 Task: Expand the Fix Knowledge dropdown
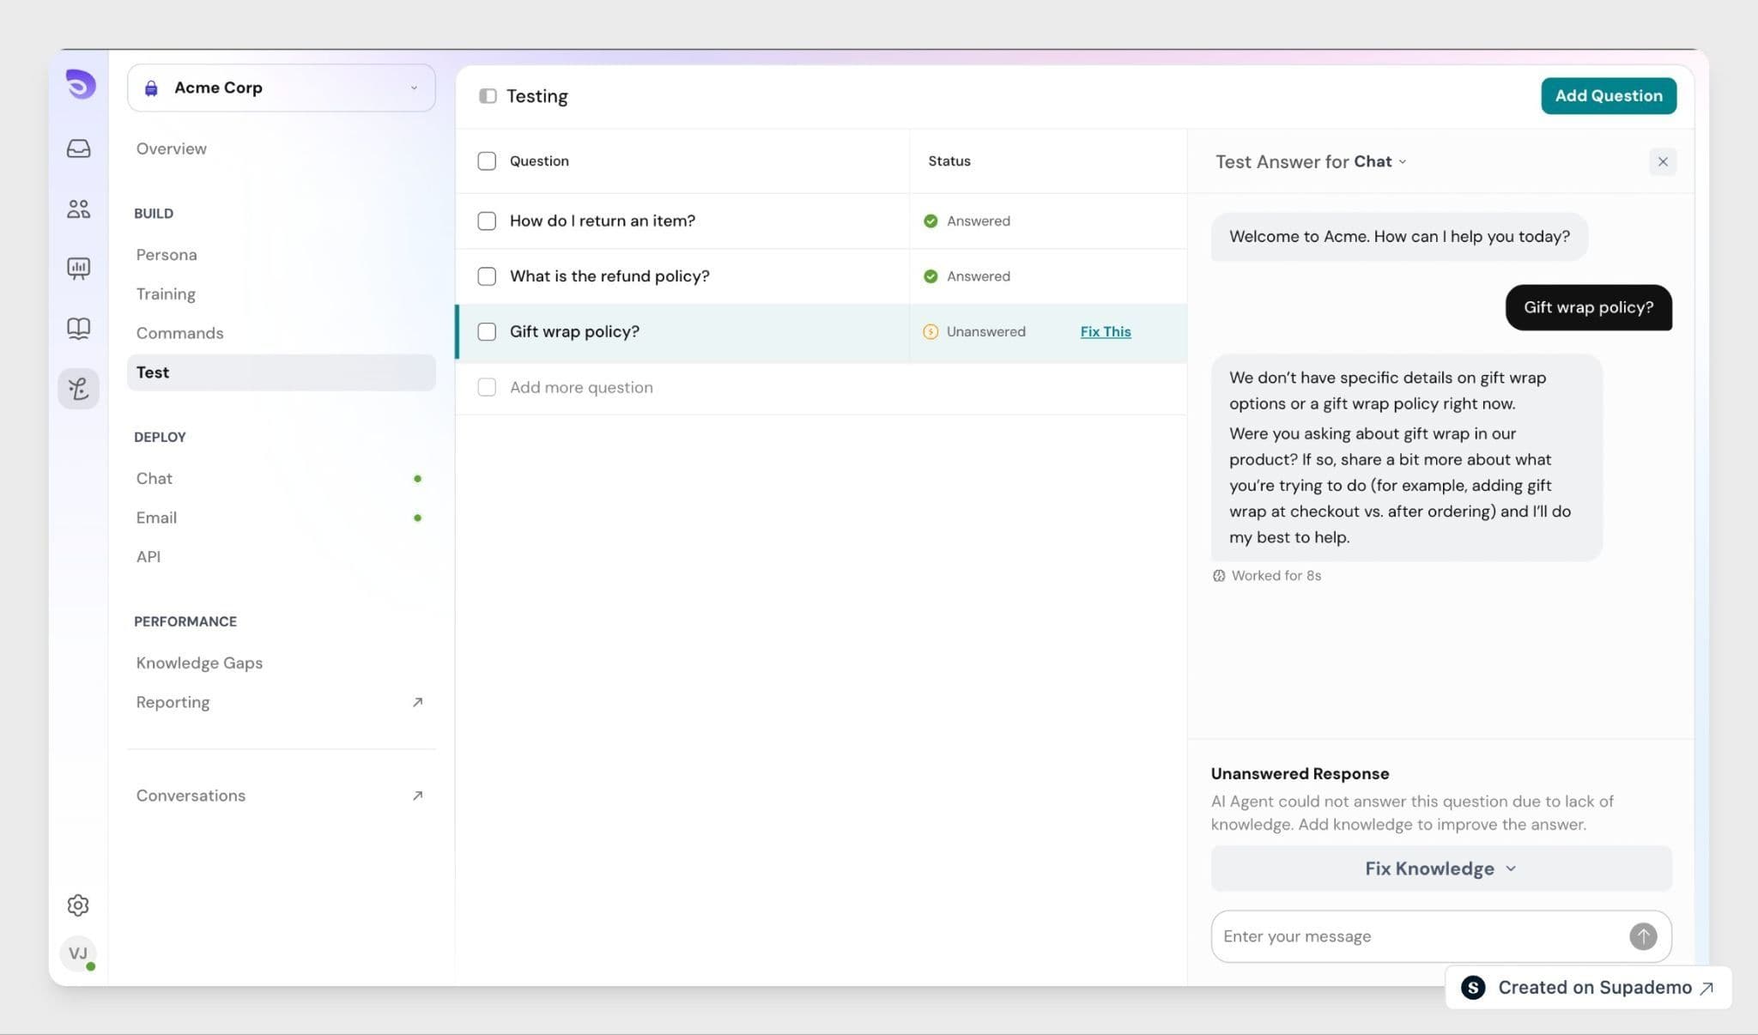(x=1441, y=869)
